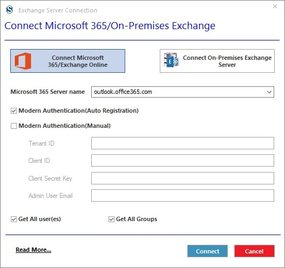The image size is (285, 268).
Task: Enable Modern Authentication (Manual) checkbox
Action: click(13, 126)
